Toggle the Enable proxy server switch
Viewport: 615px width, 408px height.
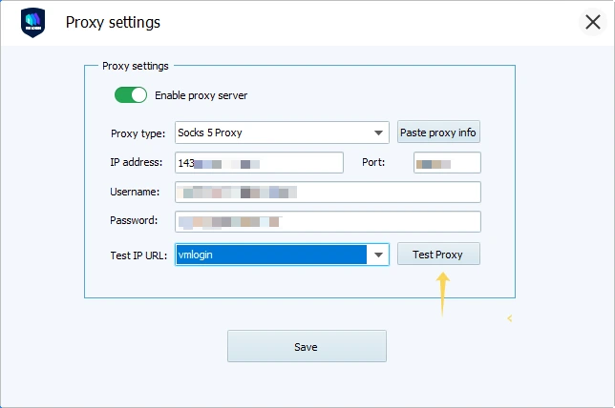[x=131, y=95]
